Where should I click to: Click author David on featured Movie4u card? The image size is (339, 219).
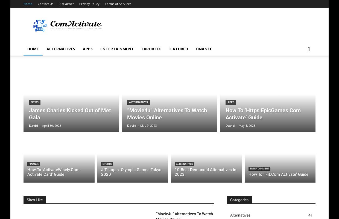[132, 126]
